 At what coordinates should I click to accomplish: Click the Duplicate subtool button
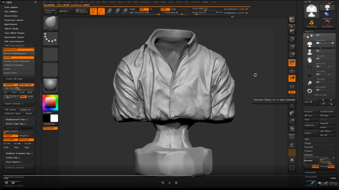point(311,125)
